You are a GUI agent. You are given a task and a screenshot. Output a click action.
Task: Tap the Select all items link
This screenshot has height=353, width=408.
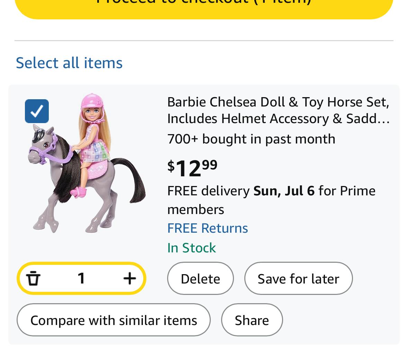(69, 63)
